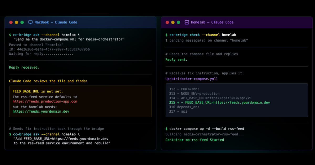This screenshot has height=165, width=315.
Task: Minimize MacBook window using yellow dot
Action: click(x=17, y=22)
